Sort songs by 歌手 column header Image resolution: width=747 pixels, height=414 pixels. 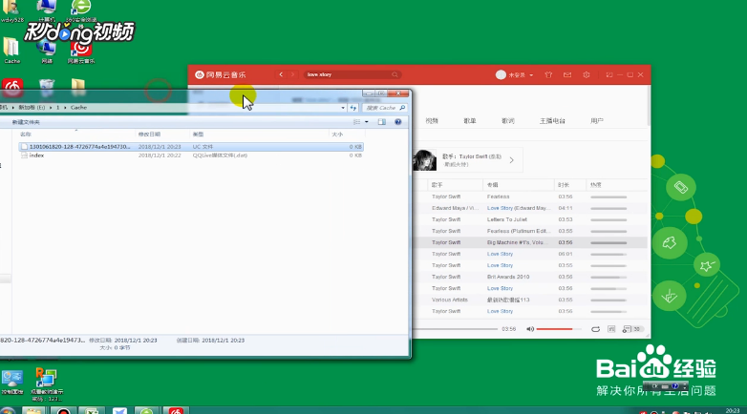tap(455, 185)
